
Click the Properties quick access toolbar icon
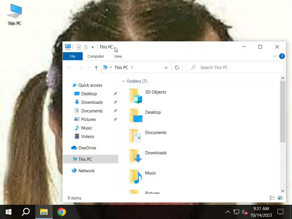[79, 47]
